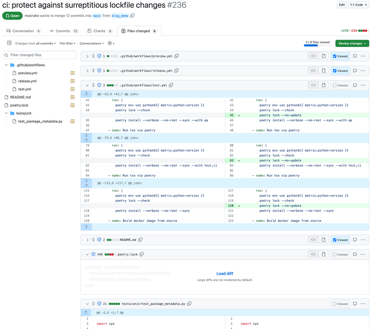View rendered file icon for release.yml
The image size is (373, 329).
click(323, 71)
